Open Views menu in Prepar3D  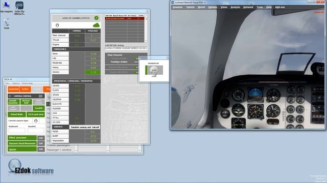tap(224, 7)
